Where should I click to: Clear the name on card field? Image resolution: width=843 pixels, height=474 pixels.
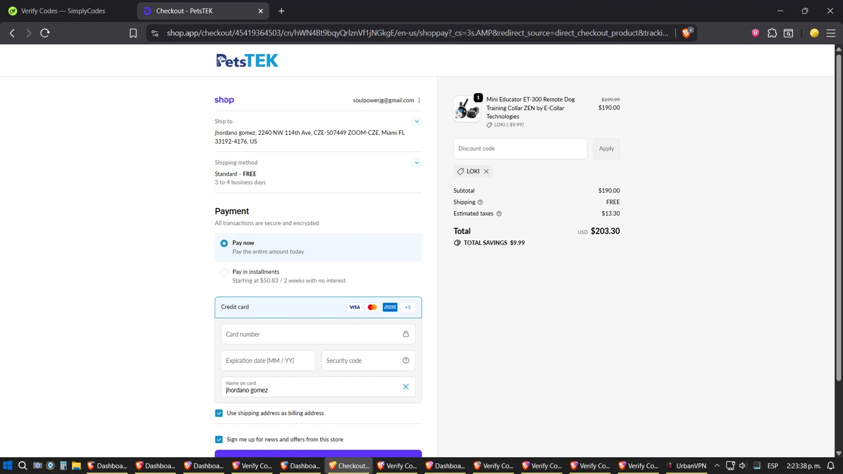(406, 387)
